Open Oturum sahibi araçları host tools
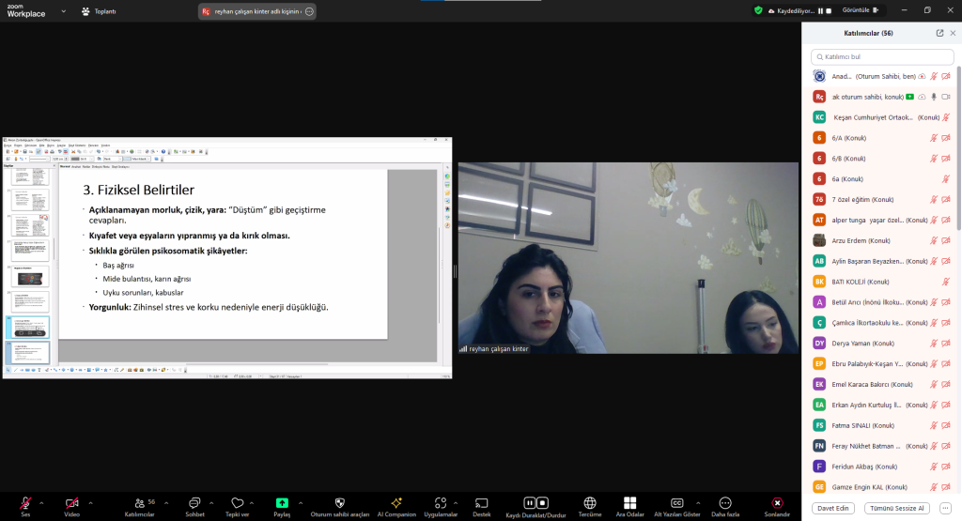 (x=339, y=502)
